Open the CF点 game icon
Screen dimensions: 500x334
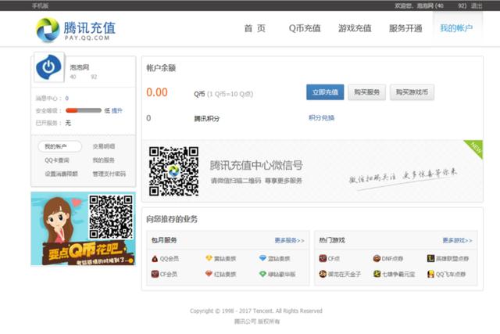pos(322,258)
